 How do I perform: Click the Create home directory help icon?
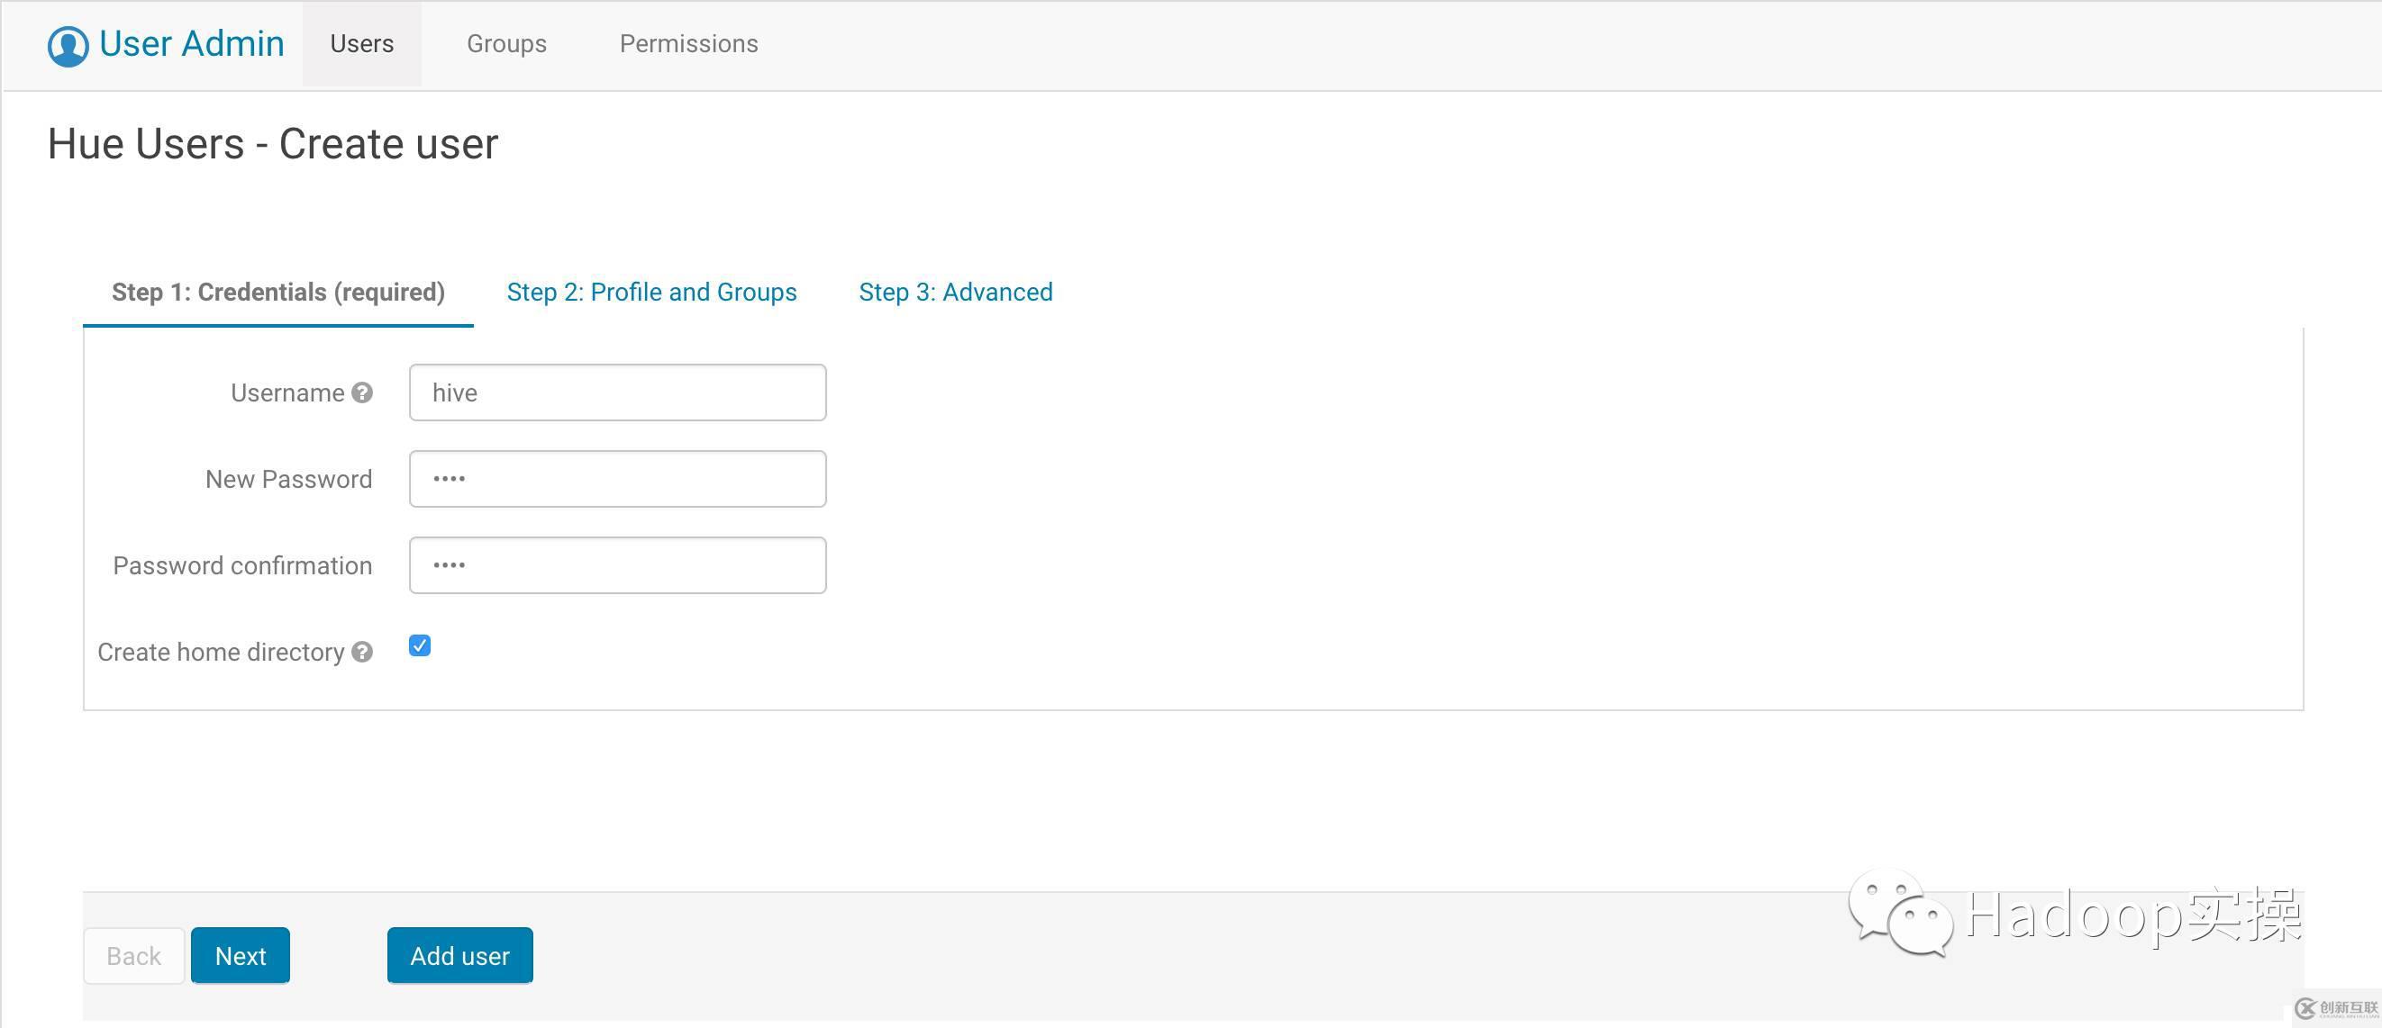tap(362, 652)
